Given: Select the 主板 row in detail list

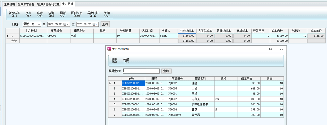Looking at the screenshot, I should (196, 88).
